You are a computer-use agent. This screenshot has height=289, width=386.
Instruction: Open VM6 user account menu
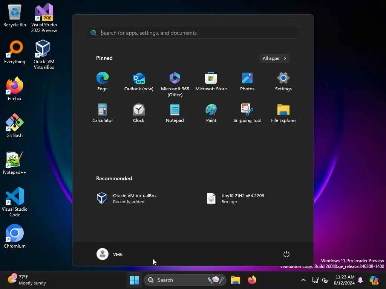(110, 254)
